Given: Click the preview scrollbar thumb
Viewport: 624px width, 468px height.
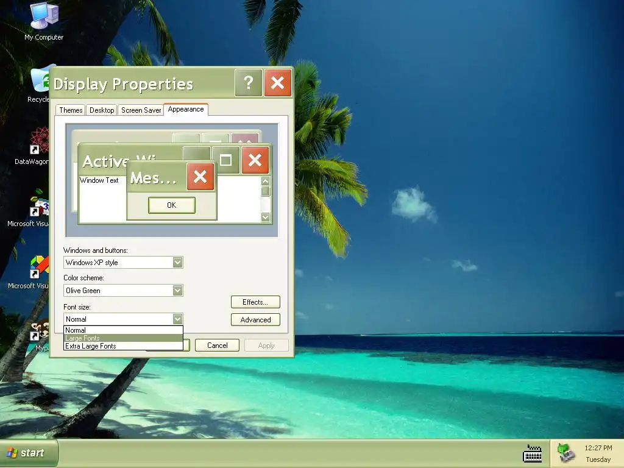Looking at the screenshot, I should coord(266,191).
